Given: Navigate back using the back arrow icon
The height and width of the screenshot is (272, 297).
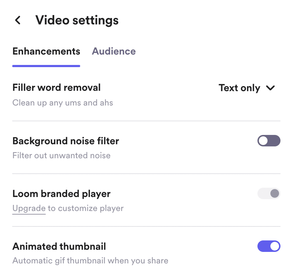Looking at the screenshot, I should pos(17,20).
